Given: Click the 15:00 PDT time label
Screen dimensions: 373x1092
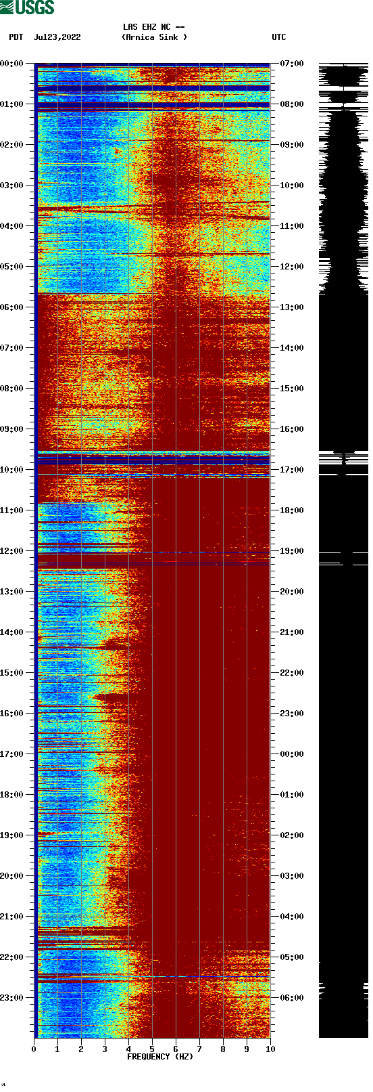Looking at the screenshot, I should [12, 673].
